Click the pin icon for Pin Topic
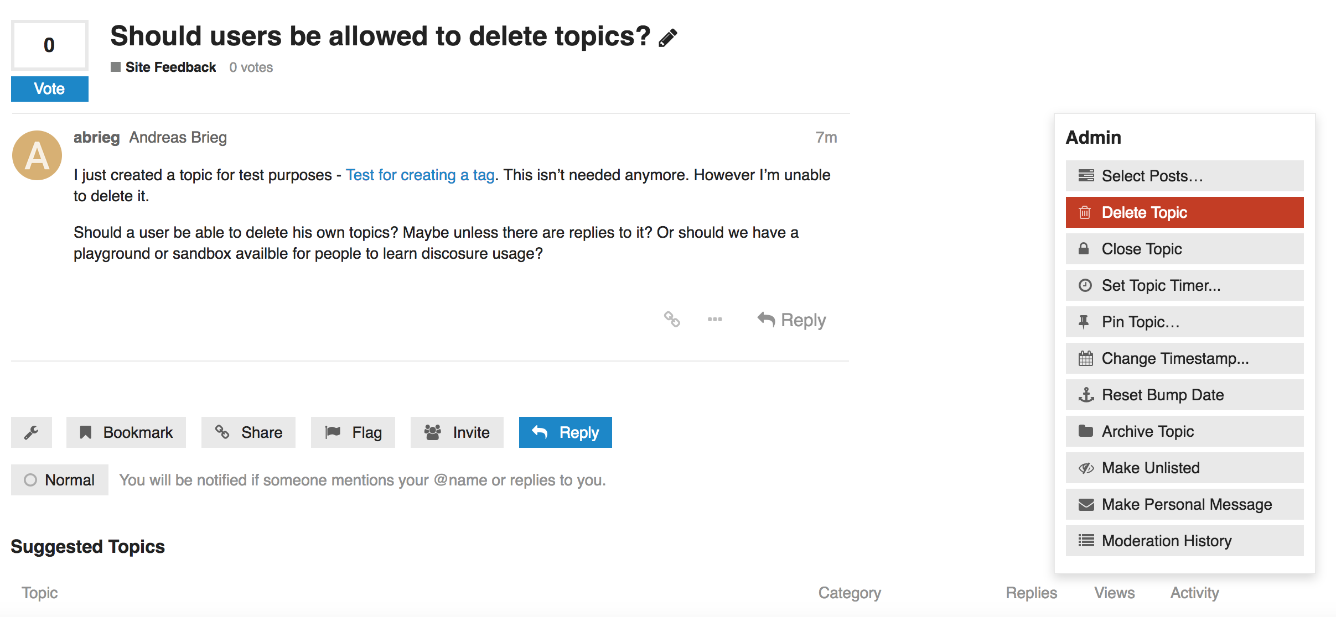This screenshot has height=617, width=1336. (x=1084, y=322)
